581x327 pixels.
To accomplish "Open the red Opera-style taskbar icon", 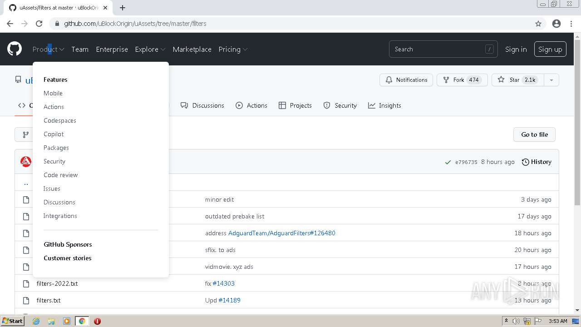I will (97, 321).
